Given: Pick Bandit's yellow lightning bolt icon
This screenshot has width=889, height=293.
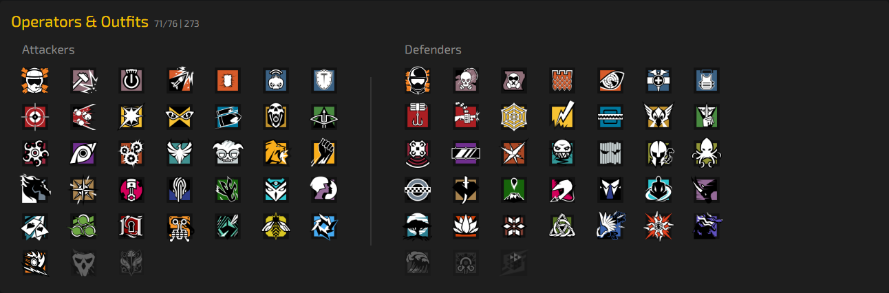Looking at the screenshot, I should coord(562,116).
